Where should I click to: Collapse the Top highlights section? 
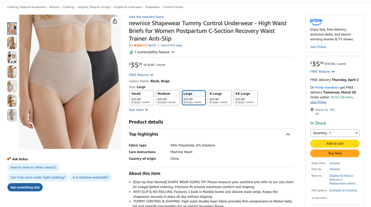(288, 134)
